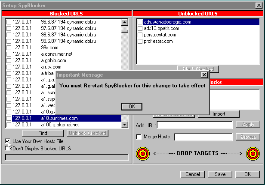The width and height of the screenshot is (265, 185).
Task: Enable the Merge Hosts checkbox
Action: click(139, 137)
